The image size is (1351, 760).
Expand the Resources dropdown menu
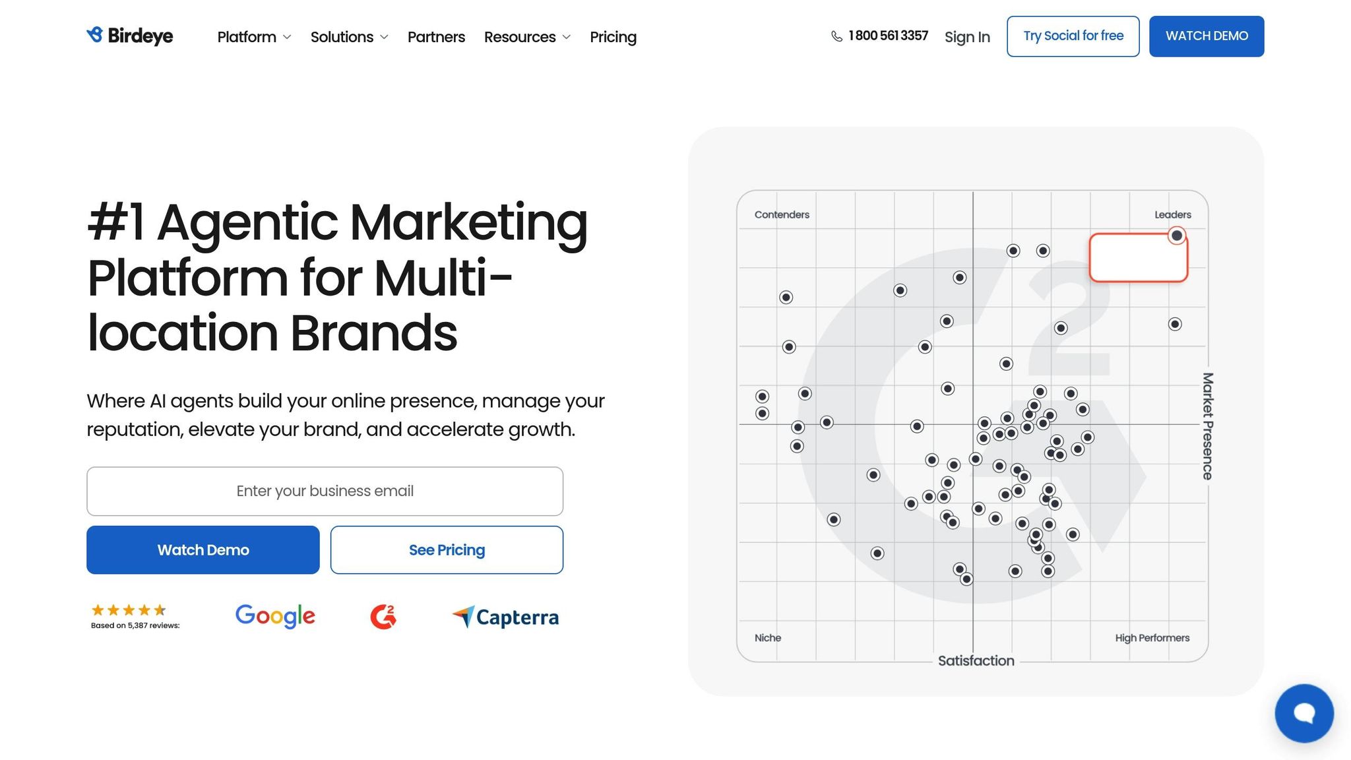tap(527, 37)
